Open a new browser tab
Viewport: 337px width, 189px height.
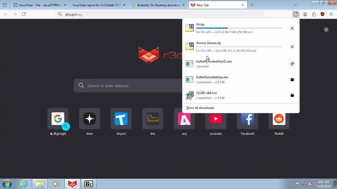pyautogui.click(x=252, y=5)
